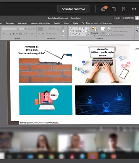
Task: Click the Solicitar controle button
Action: pyautogui.click(x=73, y=9)
